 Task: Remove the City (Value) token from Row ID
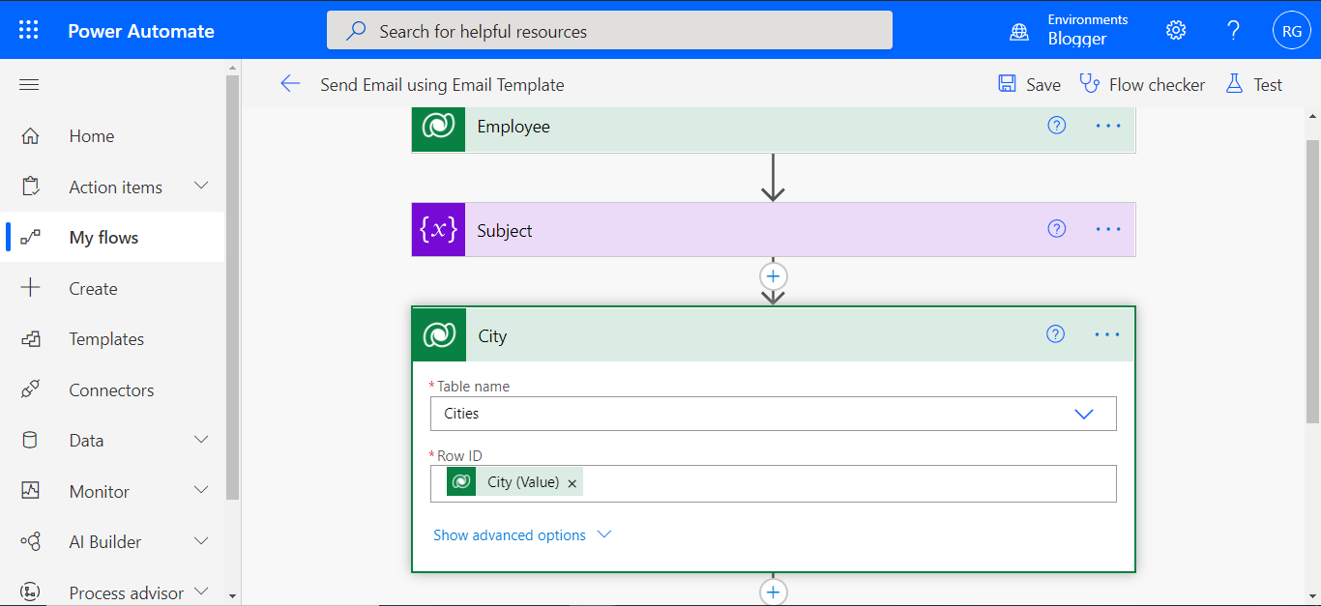pos(572,481)
